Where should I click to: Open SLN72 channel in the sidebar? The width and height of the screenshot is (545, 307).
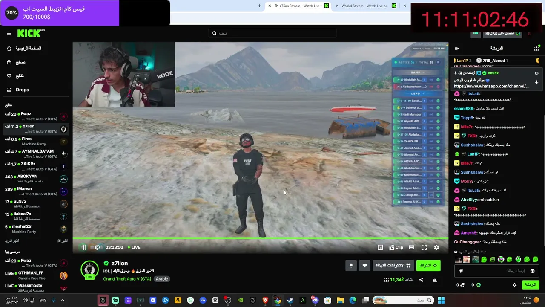click(x=36, y=204)
